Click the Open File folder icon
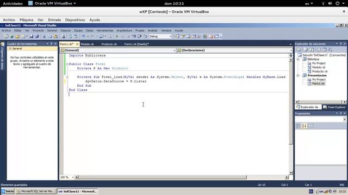The width and height of the screenshot is (348, 195). click(x=17, y=36)
